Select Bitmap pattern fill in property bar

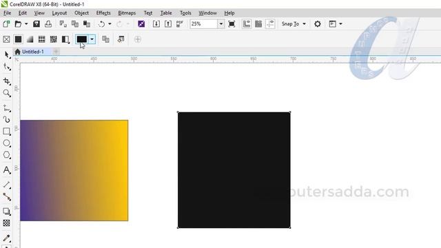tap(54, 39)
